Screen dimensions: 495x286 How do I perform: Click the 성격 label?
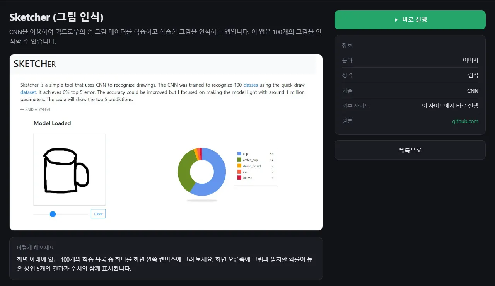point(347,75)
